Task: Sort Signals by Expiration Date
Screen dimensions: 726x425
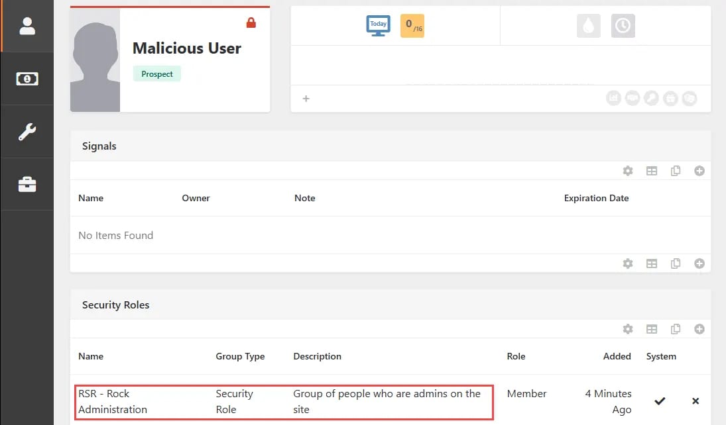Action: click(x=596, y=198)
